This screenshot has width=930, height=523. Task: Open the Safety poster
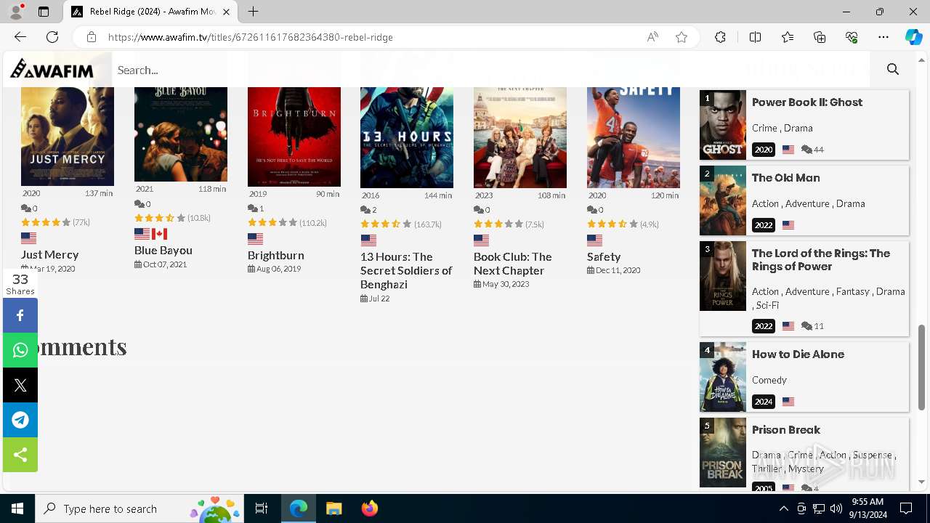(634, 137)
